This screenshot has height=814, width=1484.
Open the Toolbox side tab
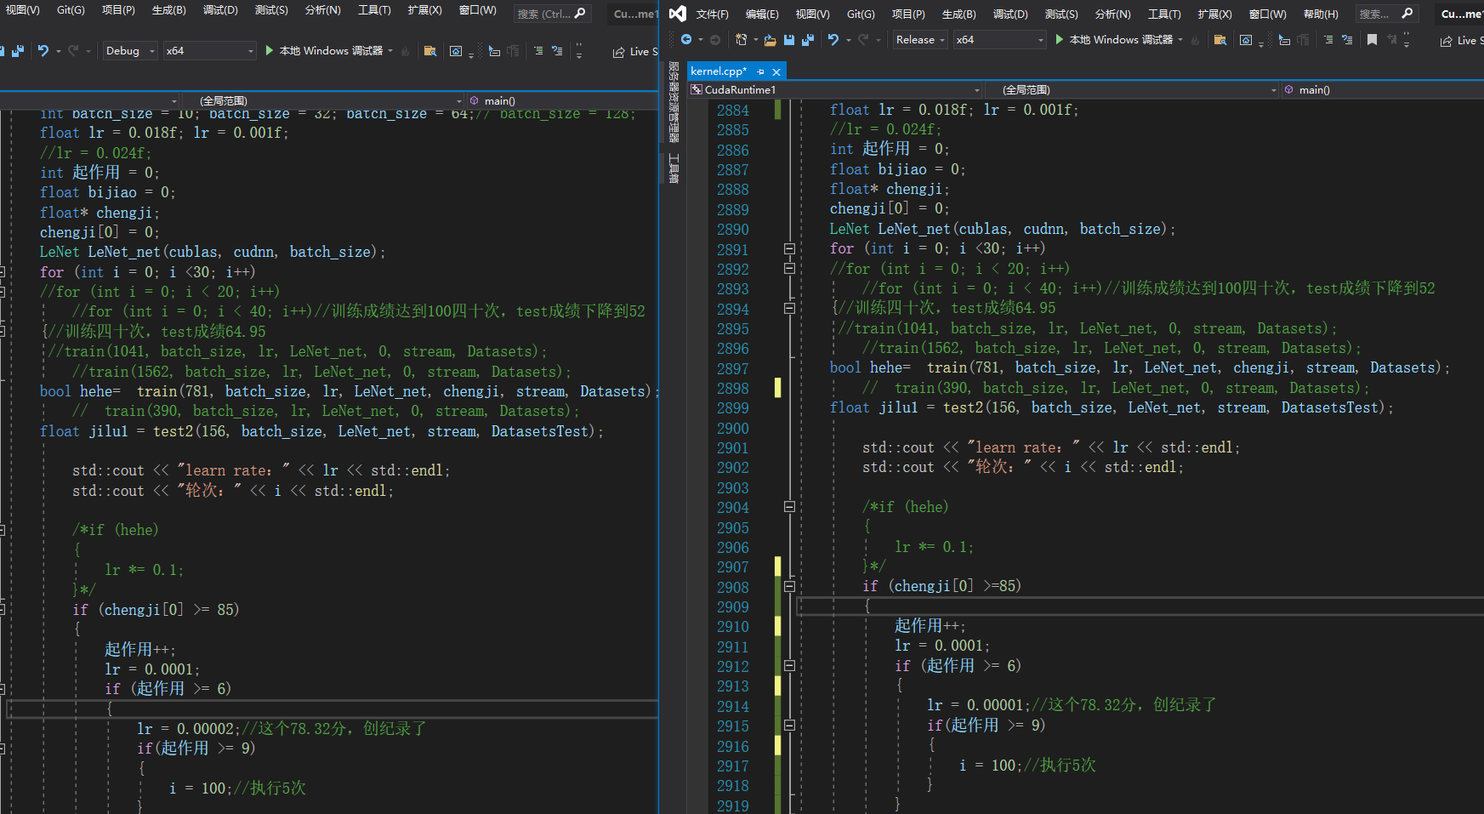[674, 168]
